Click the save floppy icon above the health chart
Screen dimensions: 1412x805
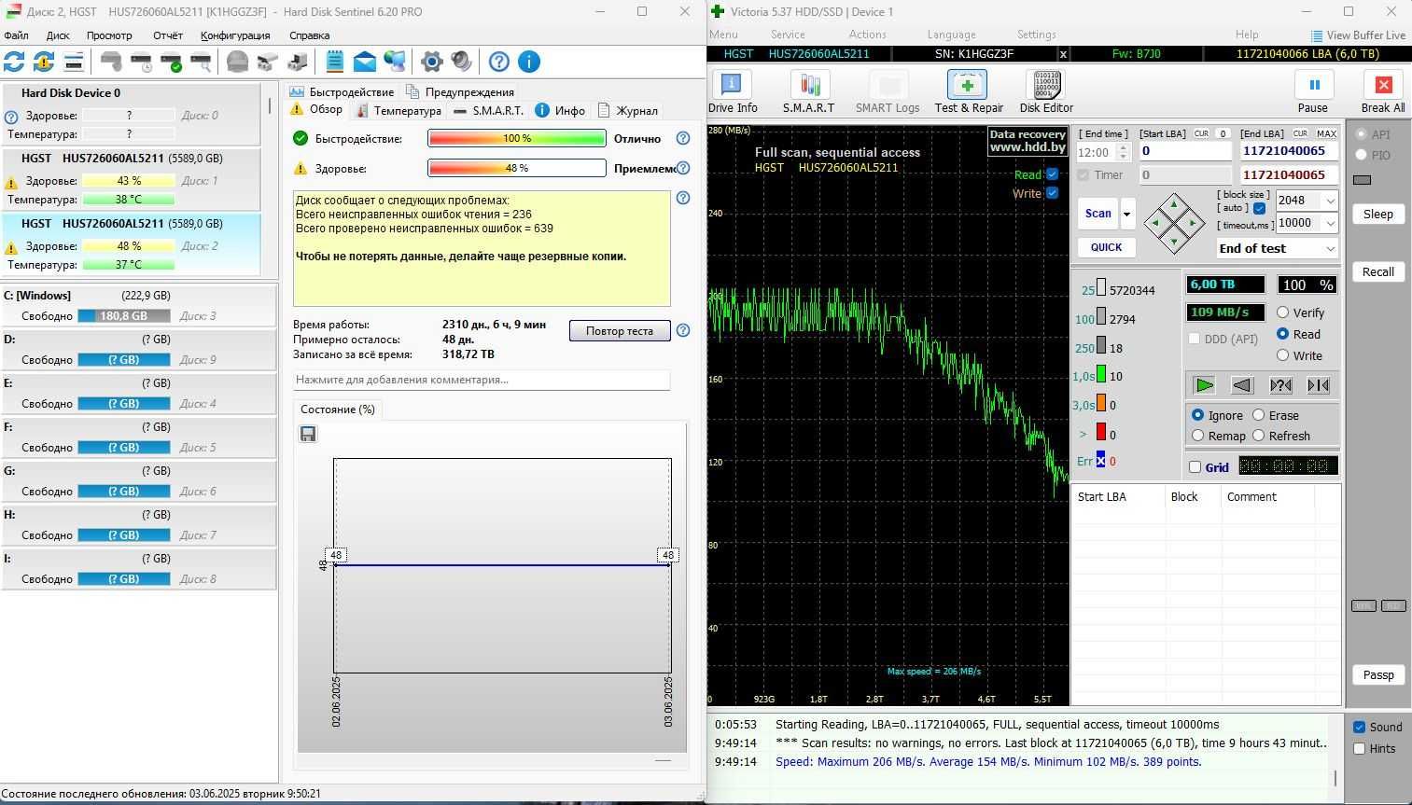point(308,434)
